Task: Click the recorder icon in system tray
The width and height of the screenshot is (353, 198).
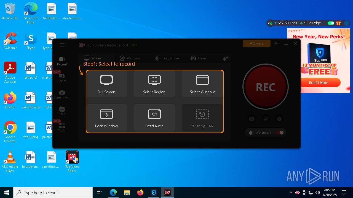Action: tap(298, 193)
